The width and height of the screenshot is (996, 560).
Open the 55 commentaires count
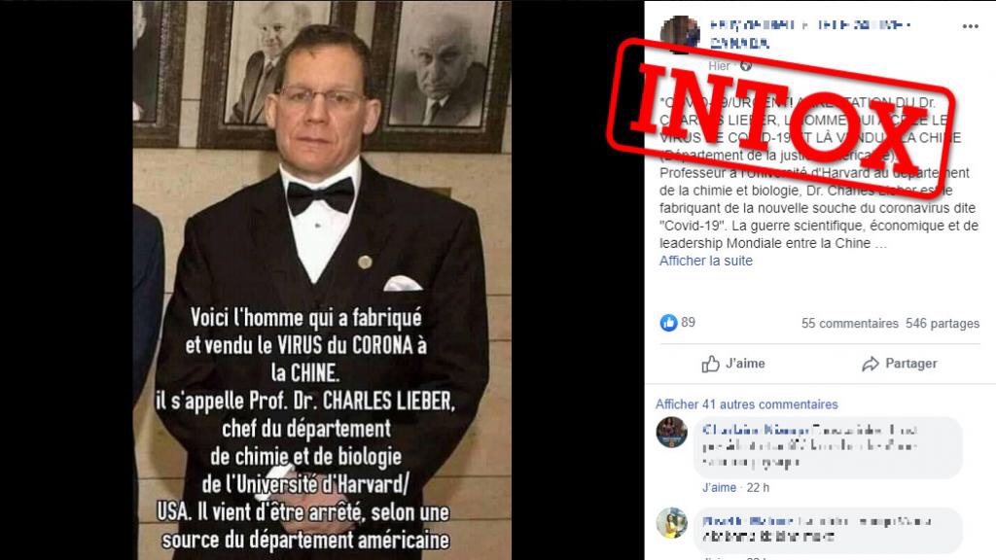click(x=850, y=323)
